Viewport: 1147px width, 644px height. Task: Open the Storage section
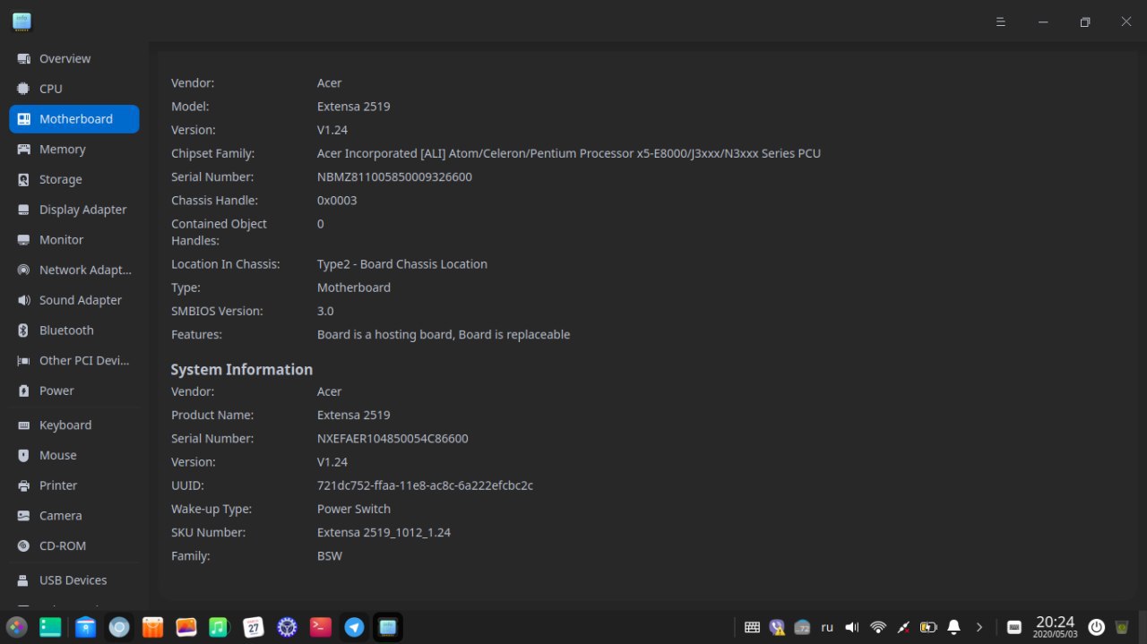click(x=74, y=179)
